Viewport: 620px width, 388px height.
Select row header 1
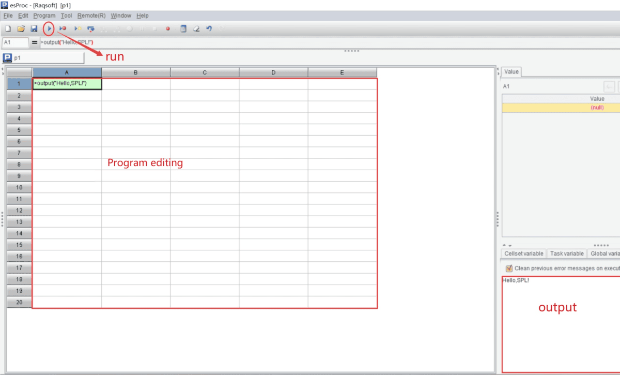[19, 84]
